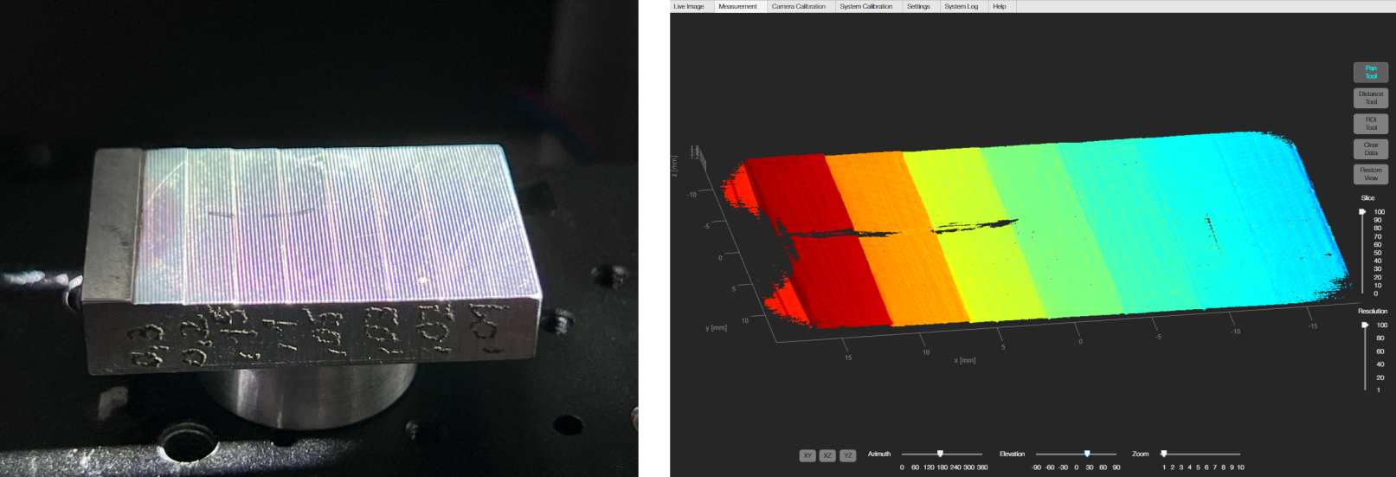View the System Log tab
The height and width of the screenshot is (477, 1396).
pyautogui.click(x=961, y=6)
